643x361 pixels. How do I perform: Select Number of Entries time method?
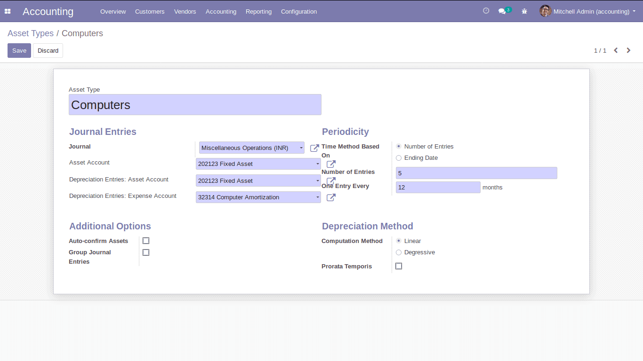click(x=399, y=147)
